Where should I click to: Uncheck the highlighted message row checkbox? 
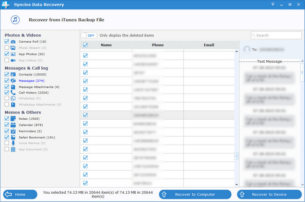tap(85, 115)
